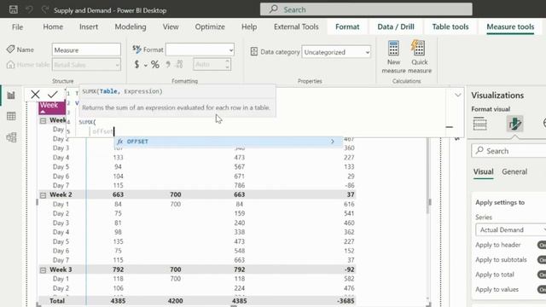
Task: Toggle Apply to total switch
Action: (542, 275)
